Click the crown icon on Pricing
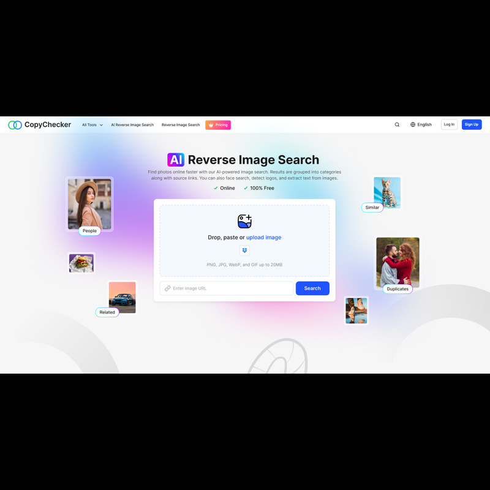This screenshot has width=490, height=490. tap(211, 125)
